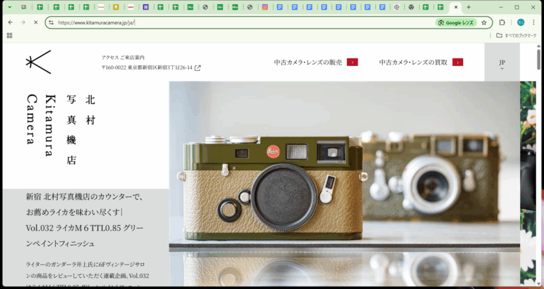Open the apps grid in bookmarks bar

tap(10, 35)
